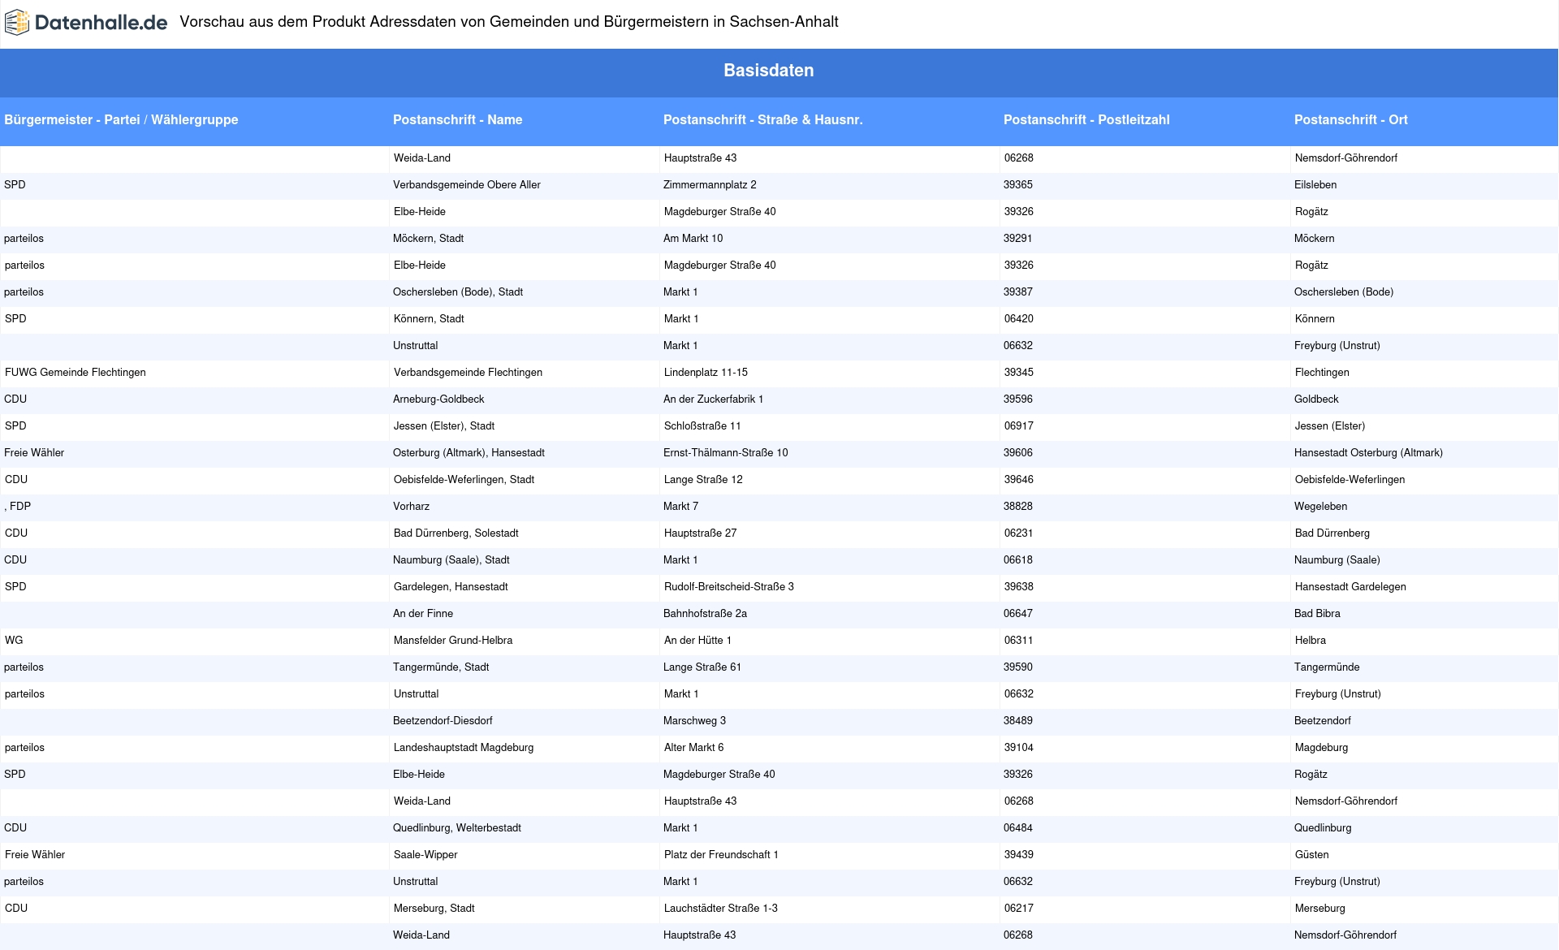The height and width of the screenshot is (950, 1559).
Task: Click the An der Finne name cell
Action: tap(423, 614)
